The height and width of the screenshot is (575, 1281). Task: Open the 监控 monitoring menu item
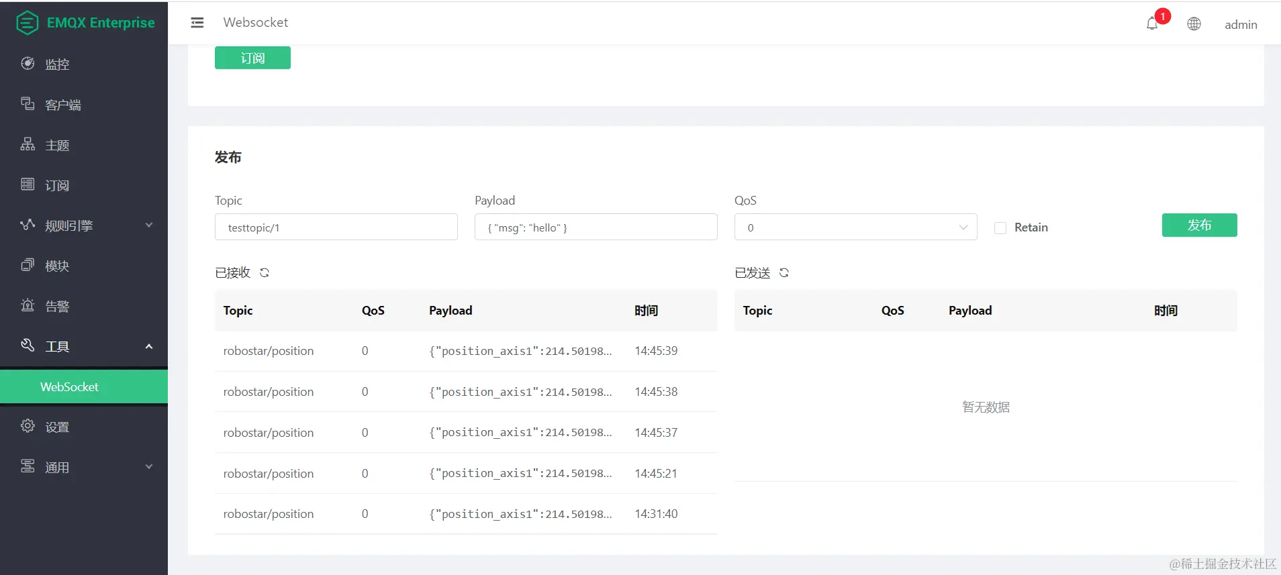click(x=84, y=64)
